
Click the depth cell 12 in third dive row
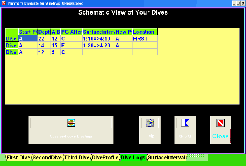[x=44, y=52]
